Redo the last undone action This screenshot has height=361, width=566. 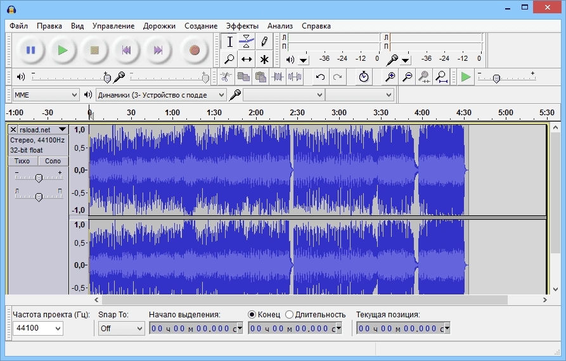337,77
